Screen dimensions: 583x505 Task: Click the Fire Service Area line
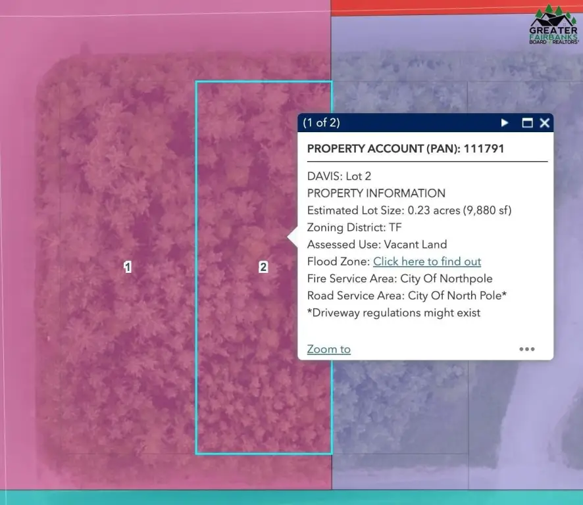tap(399, 279)
